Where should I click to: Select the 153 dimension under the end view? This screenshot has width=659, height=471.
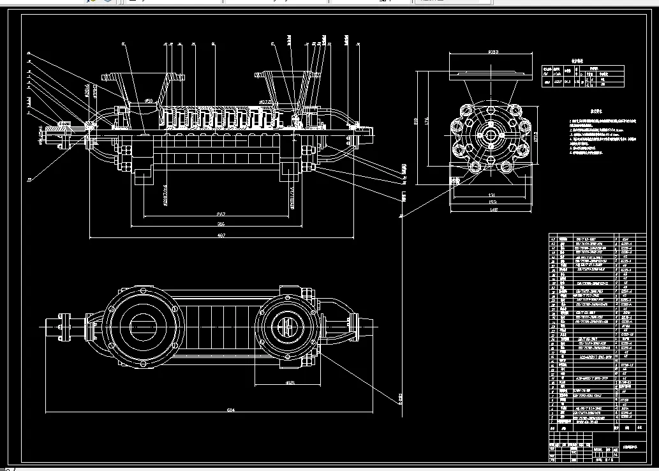coord(492,202)
